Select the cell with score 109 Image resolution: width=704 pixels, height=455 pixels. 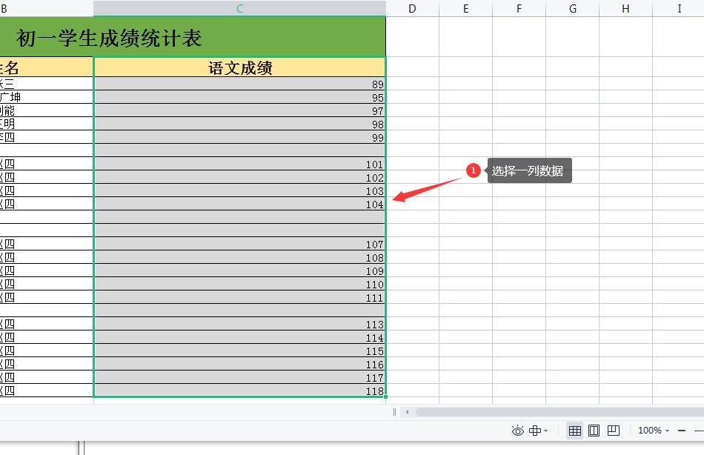240,270
